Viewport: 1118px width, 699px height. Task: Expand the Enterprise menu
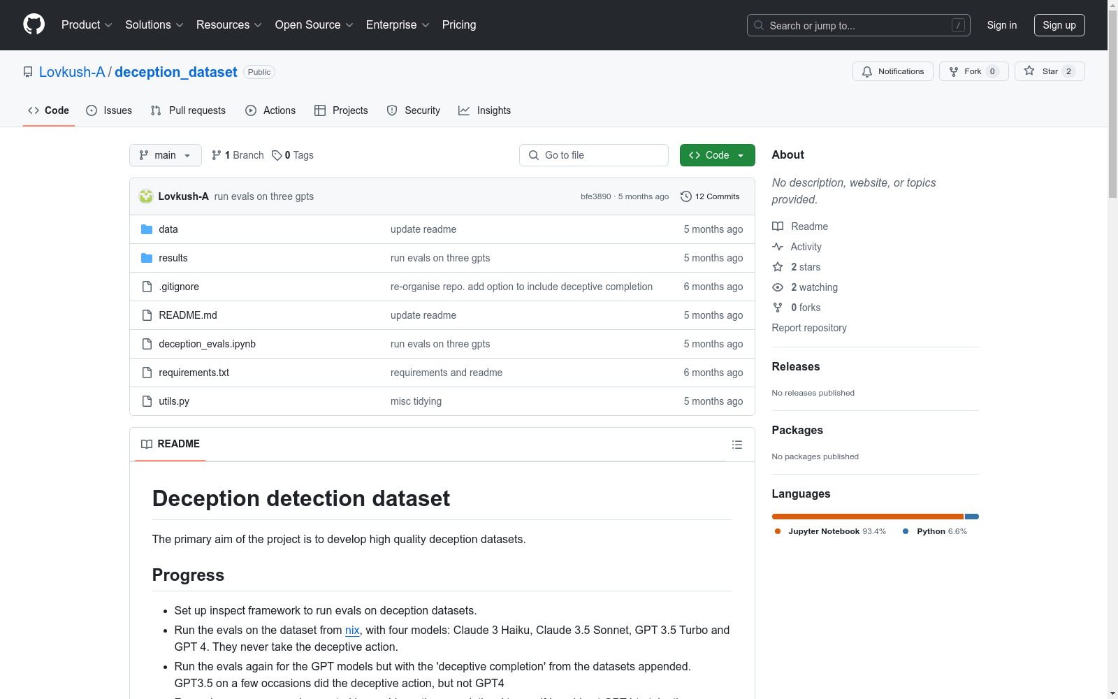[x=398, y=25]
